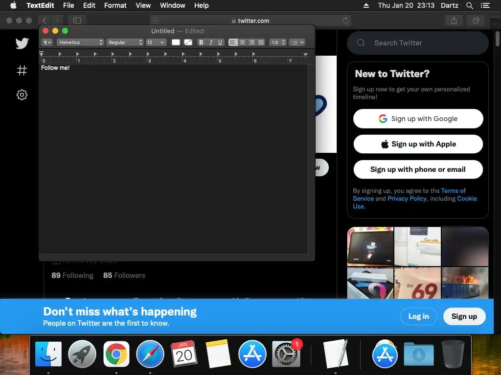Open the RM 69 price tag thumbnail

[418, 283]
